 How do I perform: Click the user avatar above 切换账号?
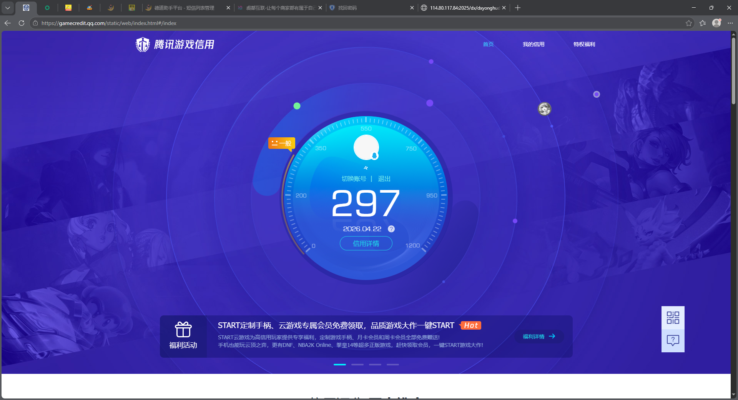[x=366, y=147]
